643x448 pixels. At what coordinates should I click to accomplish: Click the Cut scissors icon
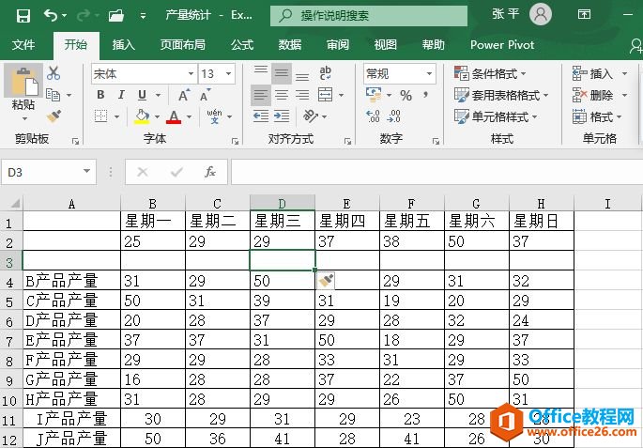pos(54,73)
